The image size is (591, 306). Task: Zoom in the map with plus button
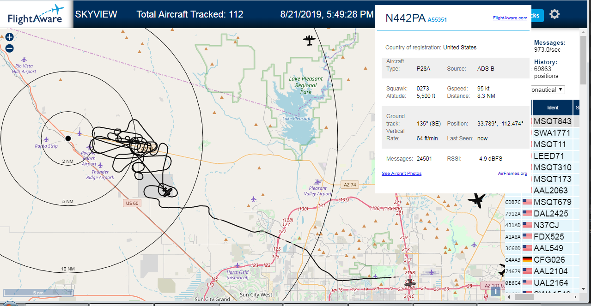click(10, 37)
